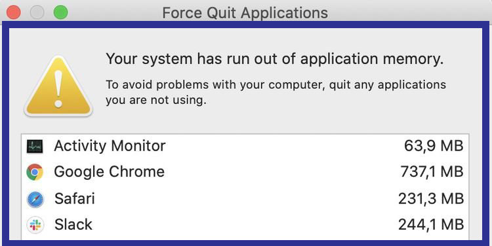The height and width of the screenshot is (246, 492).
Task: Click the 737,1 MB memory value
Action: [432, 172]
